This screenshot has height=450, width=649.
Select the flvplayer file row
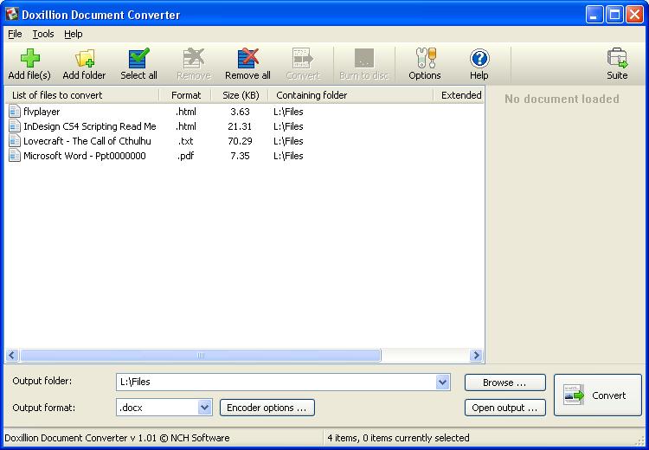pyautogui.click(x=244, y=112)
